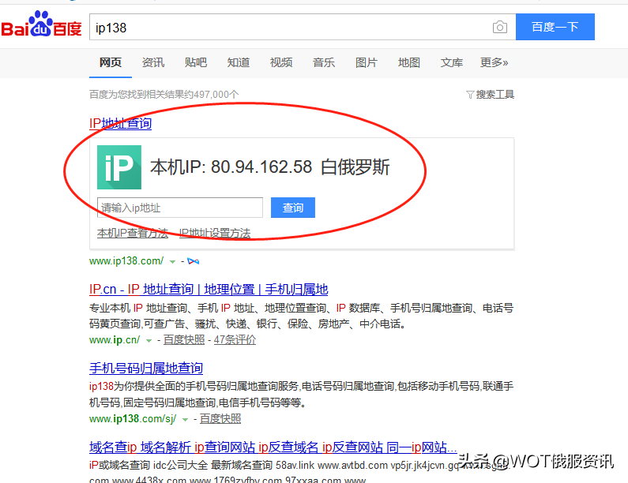Click the blue 查询 button

293,208
